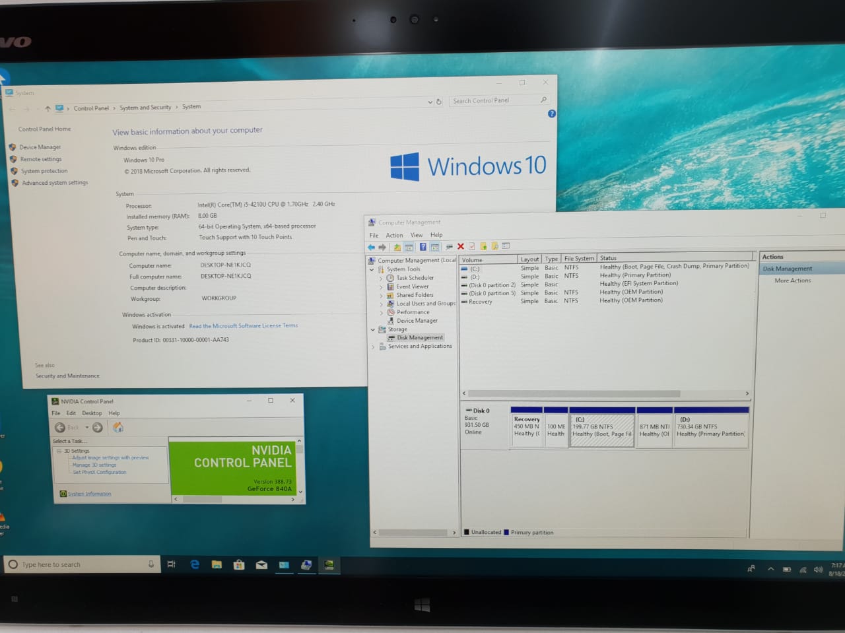
Task: Open File menu in Computer Management
Action: (x=374, y=235)
